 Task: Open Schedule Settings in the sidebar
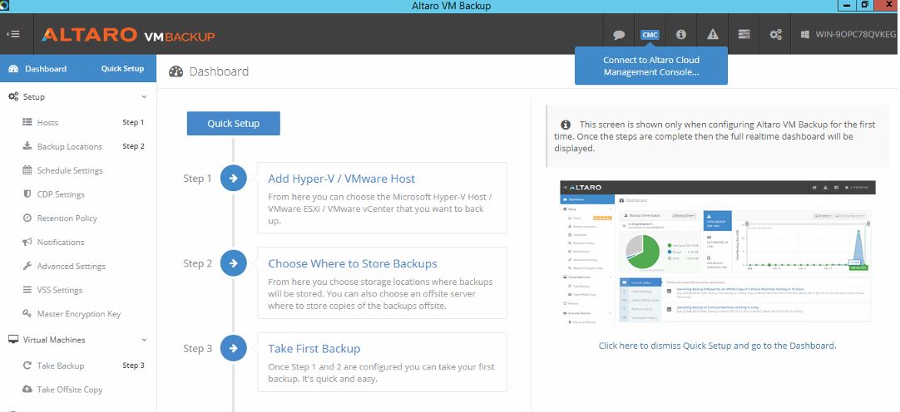(70, 171)
